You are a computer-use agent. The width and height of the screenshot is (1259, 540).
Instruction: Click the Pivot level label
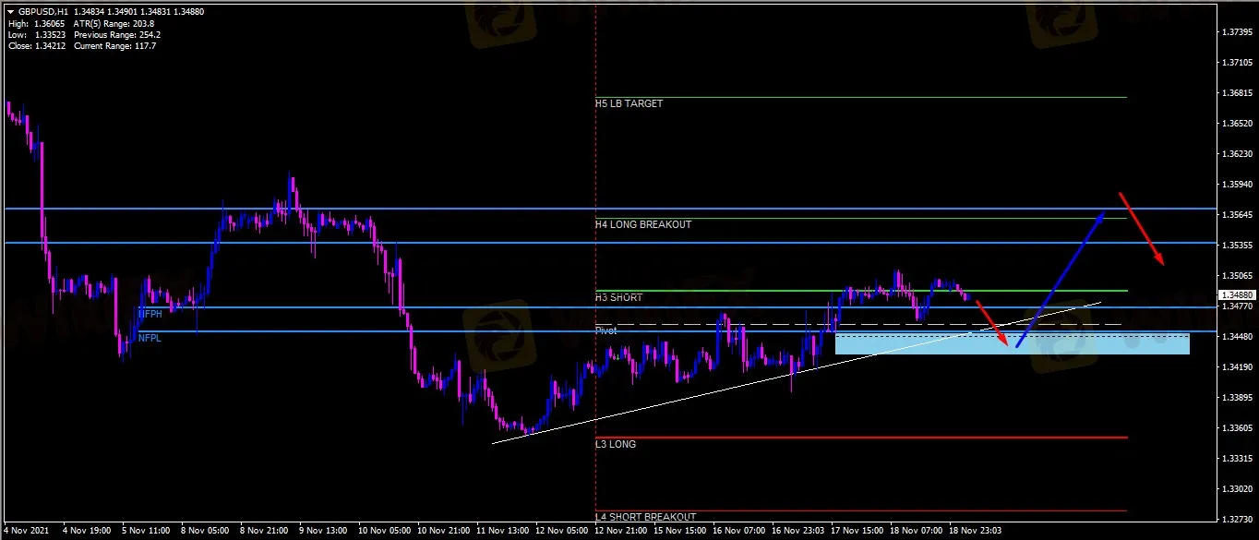606,330
